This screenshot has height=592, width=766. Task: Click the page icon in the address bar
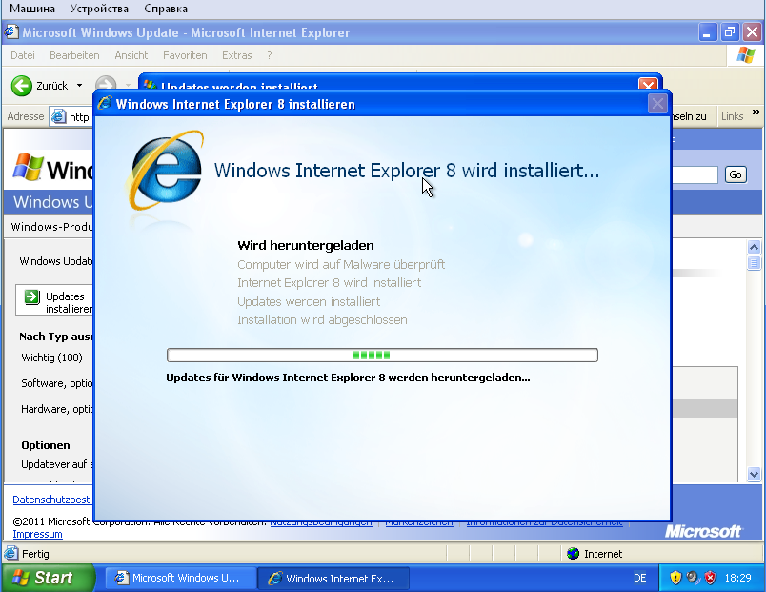59,116
